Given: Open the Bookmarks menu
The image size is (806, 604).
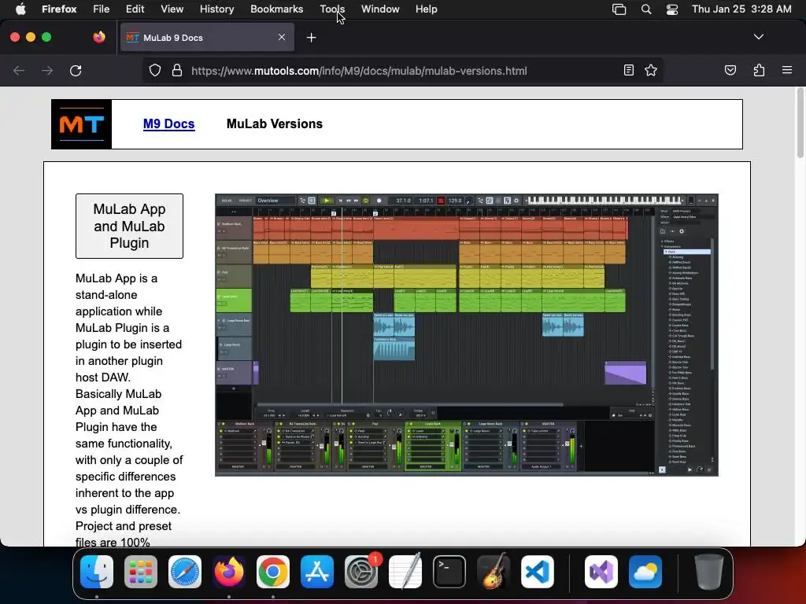Looking at the screenshot, I should (x=276, y=9).
